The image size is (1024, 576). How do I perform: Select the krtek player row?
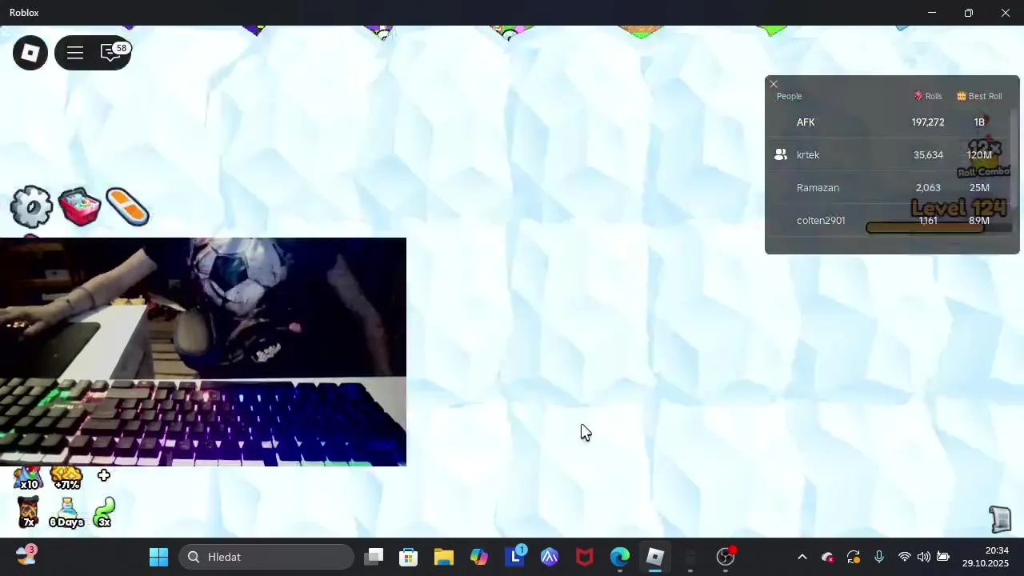pos(888,155)
